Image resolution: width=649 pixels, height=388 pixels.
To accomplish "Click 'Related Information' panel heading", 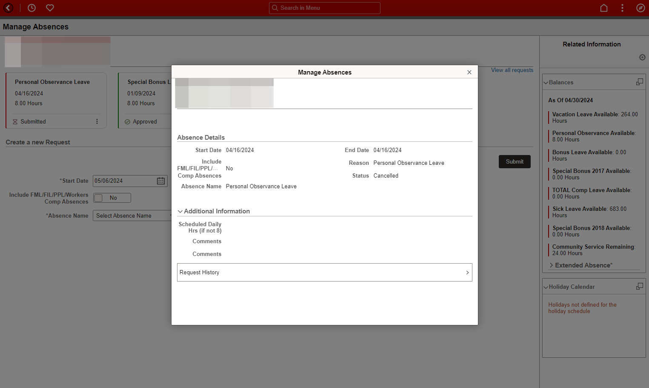I will tap(592, 44).
